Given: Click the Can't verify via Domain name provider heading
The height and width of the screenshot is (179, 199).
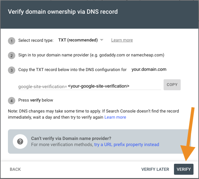Looking at the screenshot, I should click(x=71, y=138).
